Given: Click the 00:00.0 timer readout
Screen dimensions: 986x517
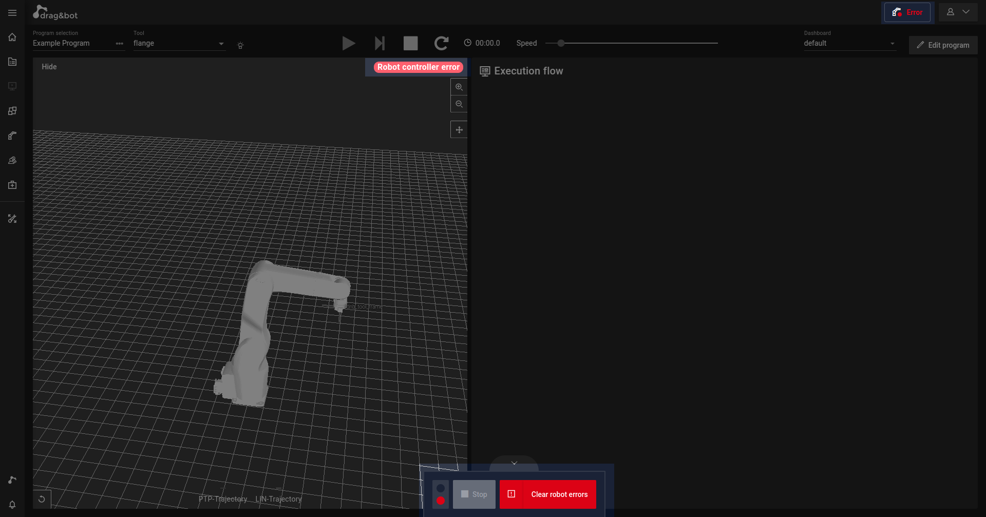Looking at the screenshot, I should (487, 43).
